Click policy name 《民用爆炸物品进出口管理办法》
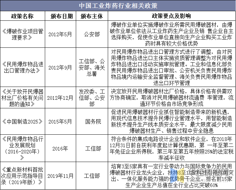The height and width of the screenshot is (190, 236). pyautogui.click(x=22, y=68)
